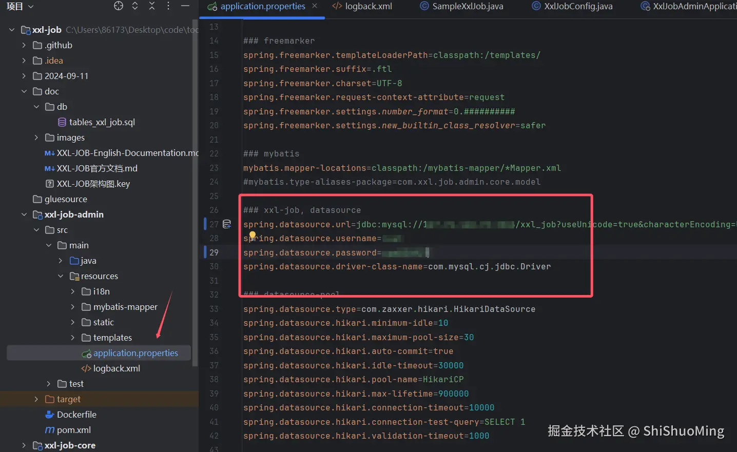Viewport: 737px width, 452px height.
Task: Click the collapse all icon in project panel
Action: pos(152,6)
